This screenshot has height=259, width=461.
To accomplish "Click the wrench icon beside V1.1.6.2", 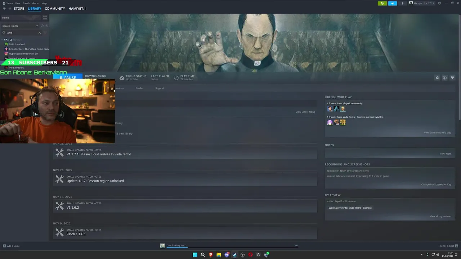I will coord(59,206).
